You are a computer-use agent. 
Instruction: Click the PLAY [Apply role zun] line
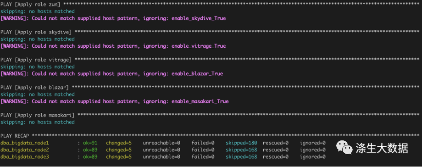click(211, 4)
